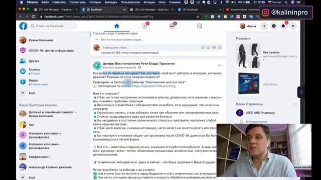Open the Закладки menu

coord(111,2)
